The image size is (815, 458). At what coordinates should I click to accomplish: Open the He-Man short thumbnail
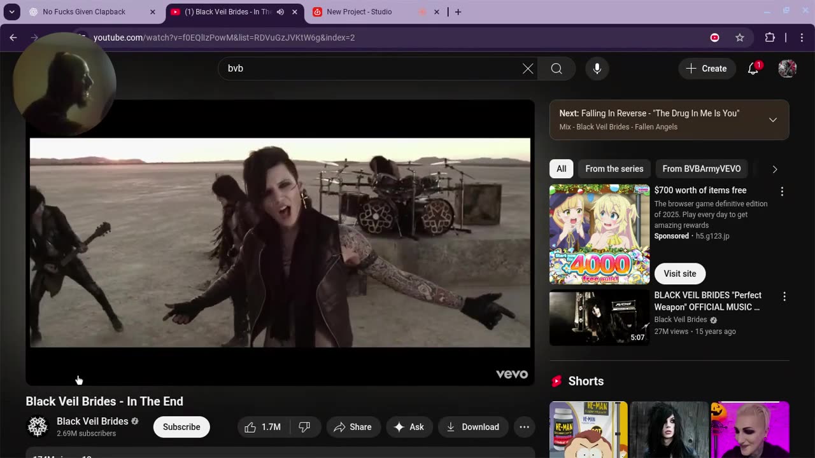[x=588, y=429]
